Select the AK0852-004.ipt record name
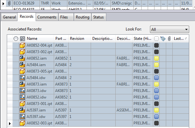The width and height of the screenshot is (195, 128). 39,45
